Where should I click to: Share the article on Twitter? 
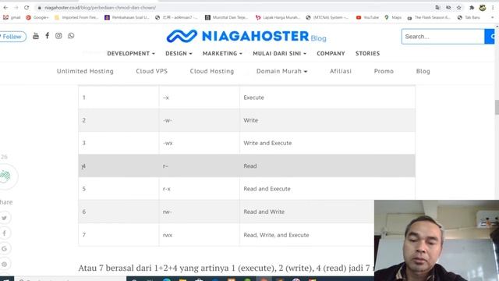click(5, 218)
